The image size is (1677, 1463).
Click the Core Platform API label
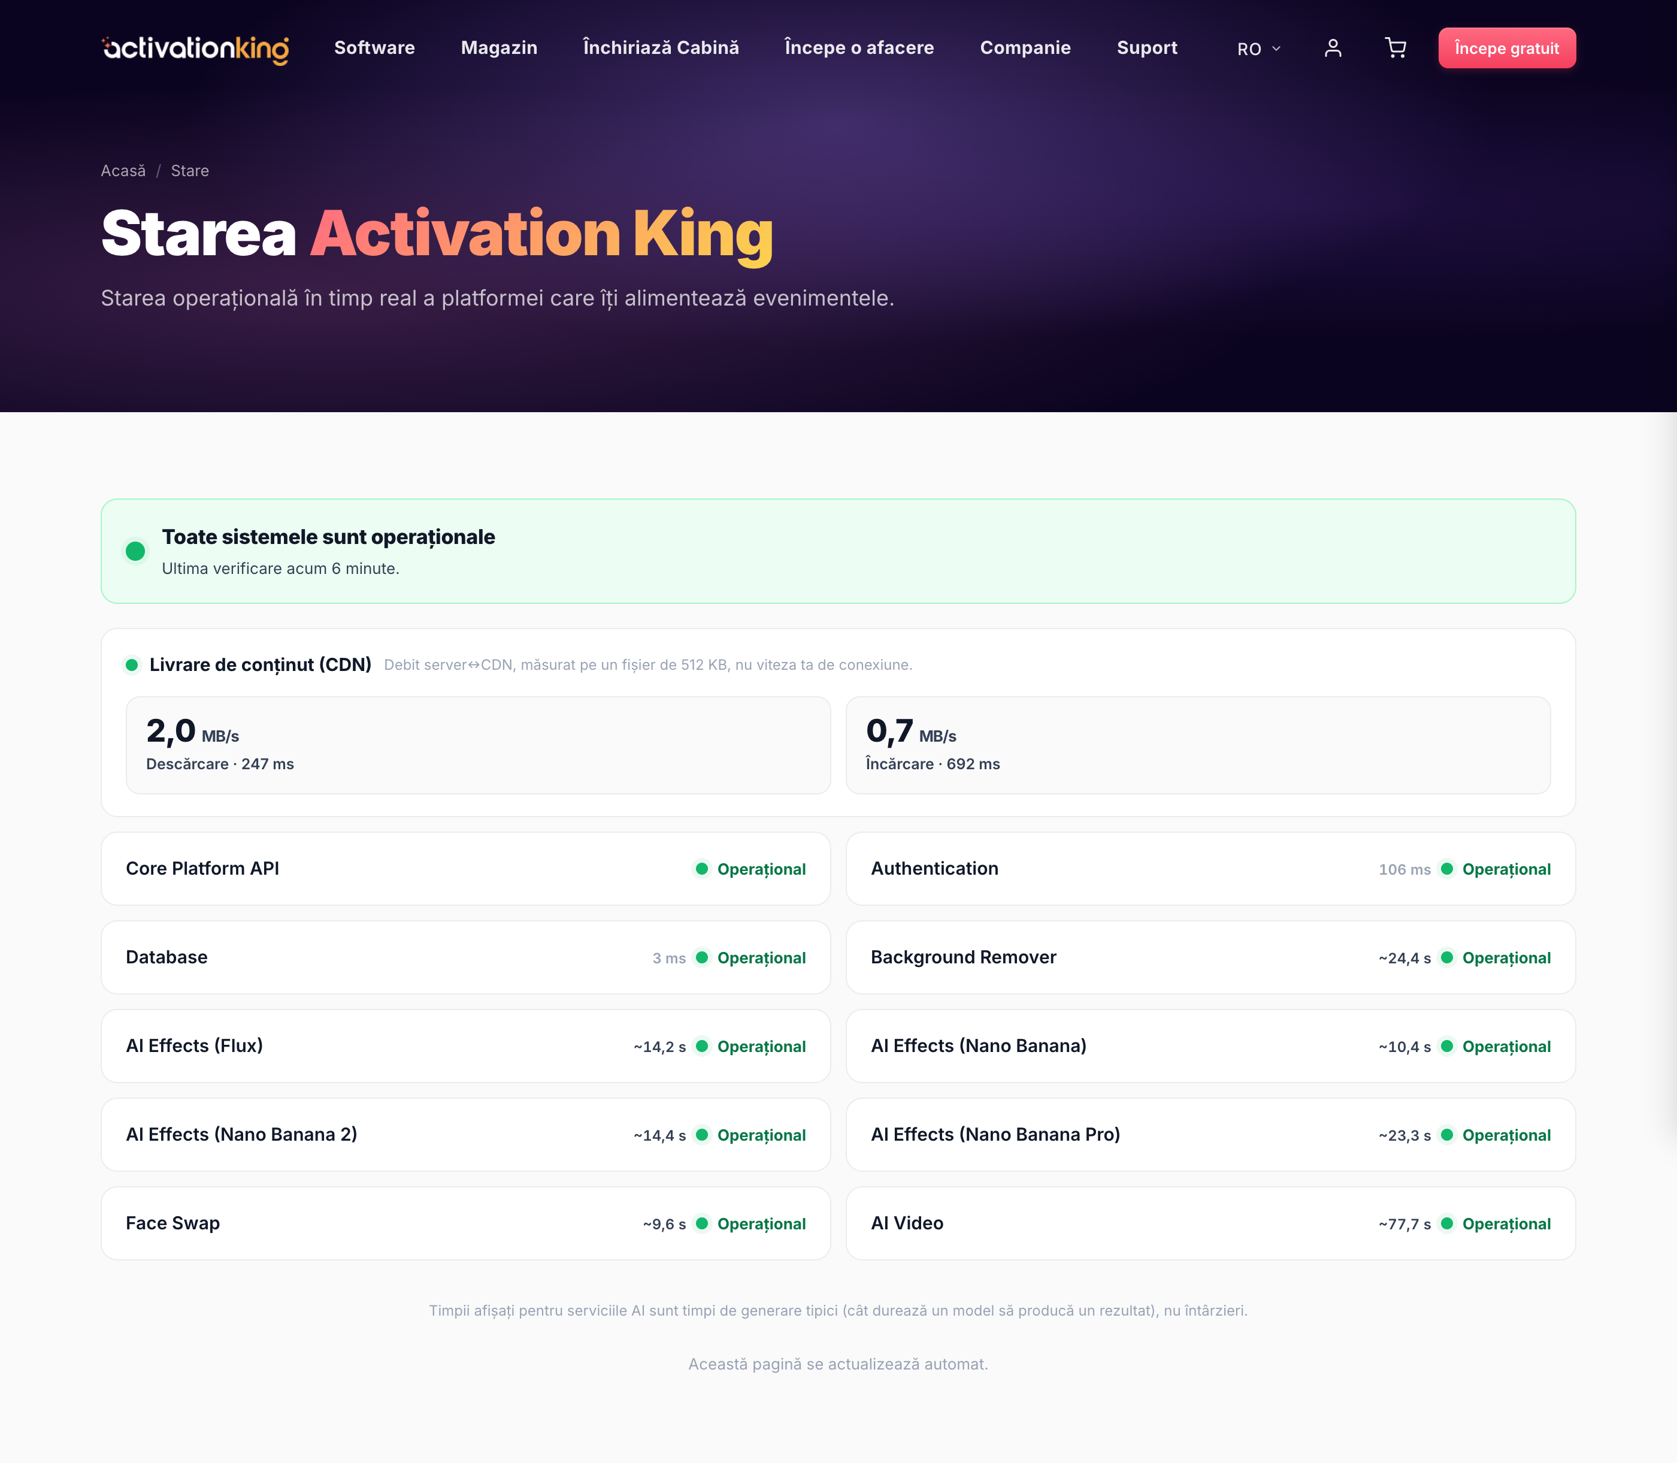click(202, 869)
